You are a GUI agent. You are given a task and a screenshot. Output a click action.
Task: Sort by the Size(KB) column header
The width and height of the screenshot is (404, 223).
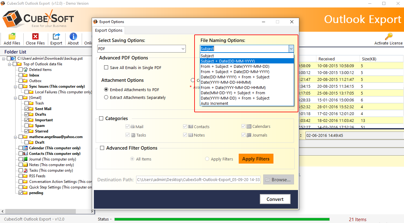point(382,59)
